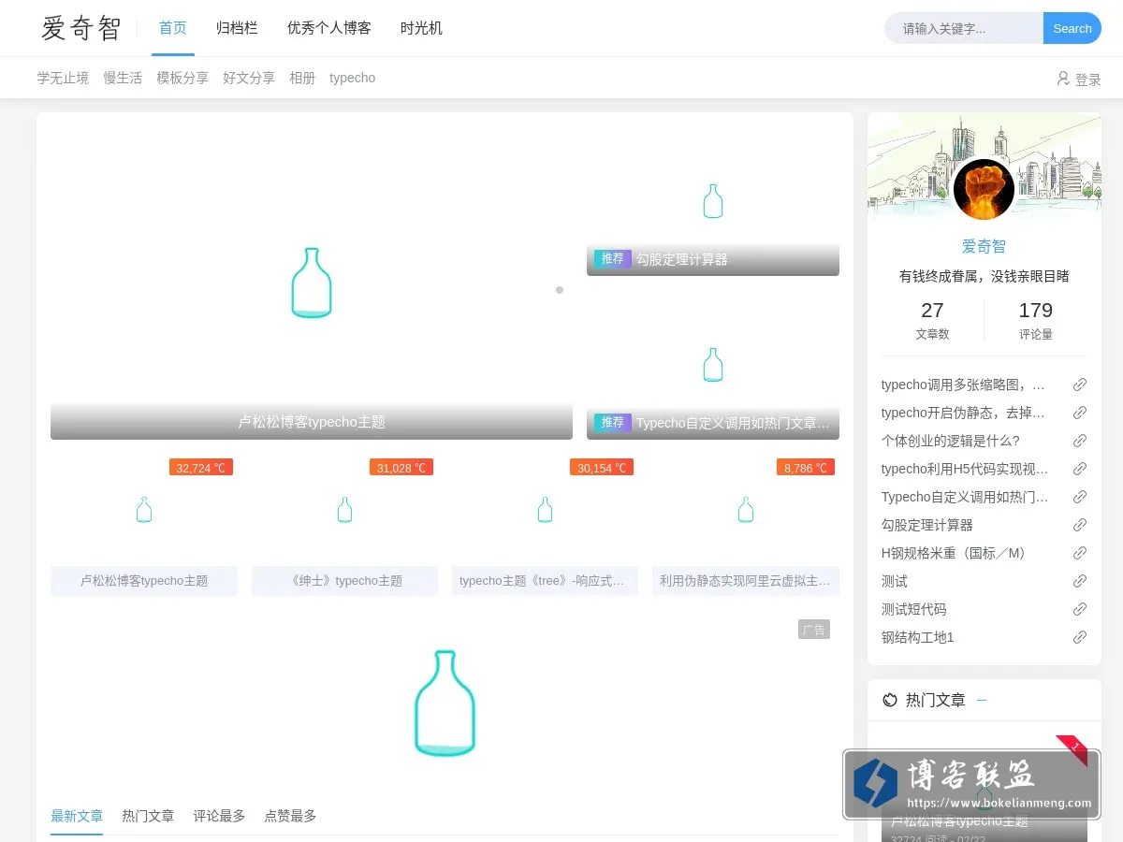Click 推荐 badge on 勾股定理计算器

tap(613, 259)
